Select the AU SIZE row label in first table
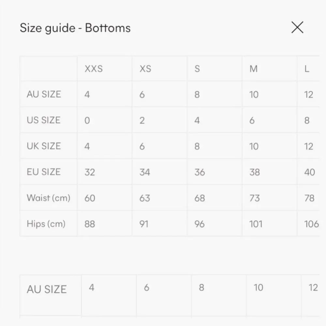 pos(44,94)
